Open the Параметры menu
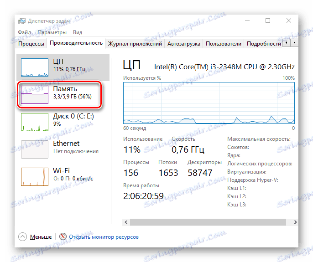Viewport: 313px width, 262px height. pyautogui.click(x=52, y=32)
